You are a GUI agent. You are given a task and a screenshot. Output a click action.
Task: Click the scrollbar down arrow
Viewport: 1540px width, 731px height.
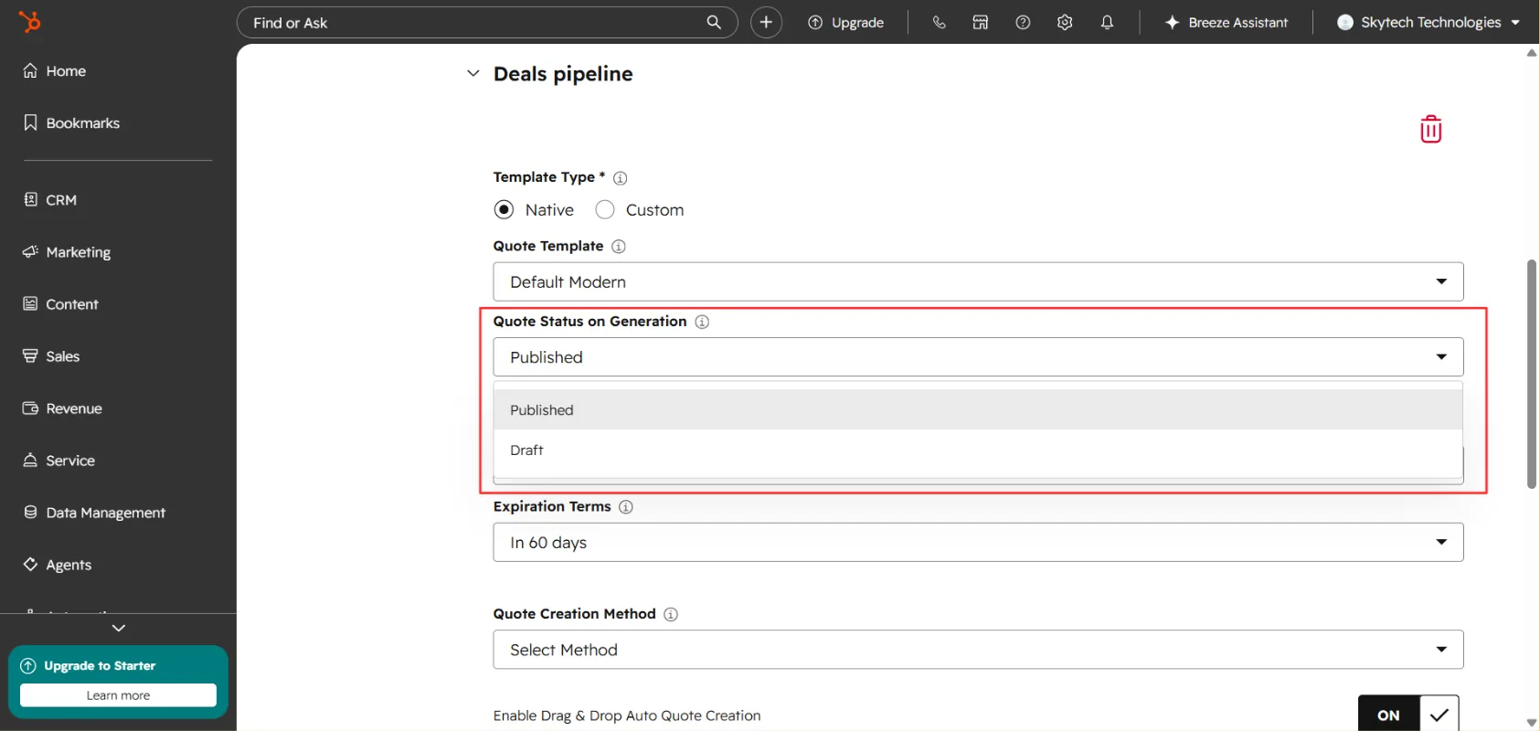coord(1532,723)
